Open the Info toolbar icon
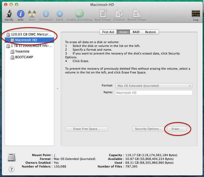 tap(21, 14)
